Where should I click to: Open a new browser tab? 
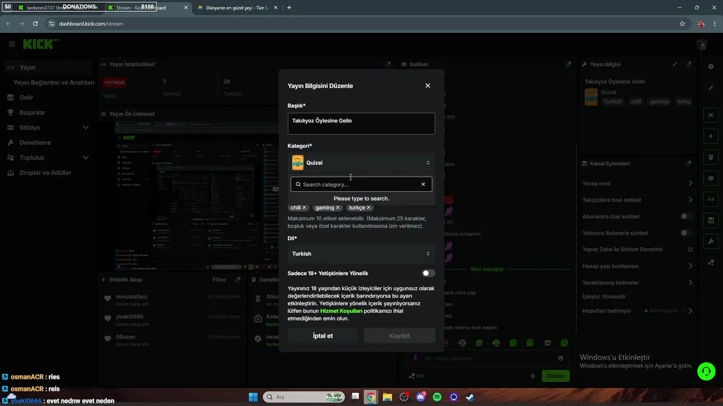point(289,8)
